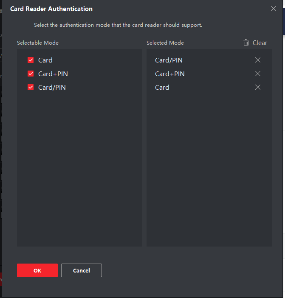This screenshot has width=285, height=298.
Task: Uncheck the Card+PIN checkbox
Action: pyautogui.click(x=31, y=74)
